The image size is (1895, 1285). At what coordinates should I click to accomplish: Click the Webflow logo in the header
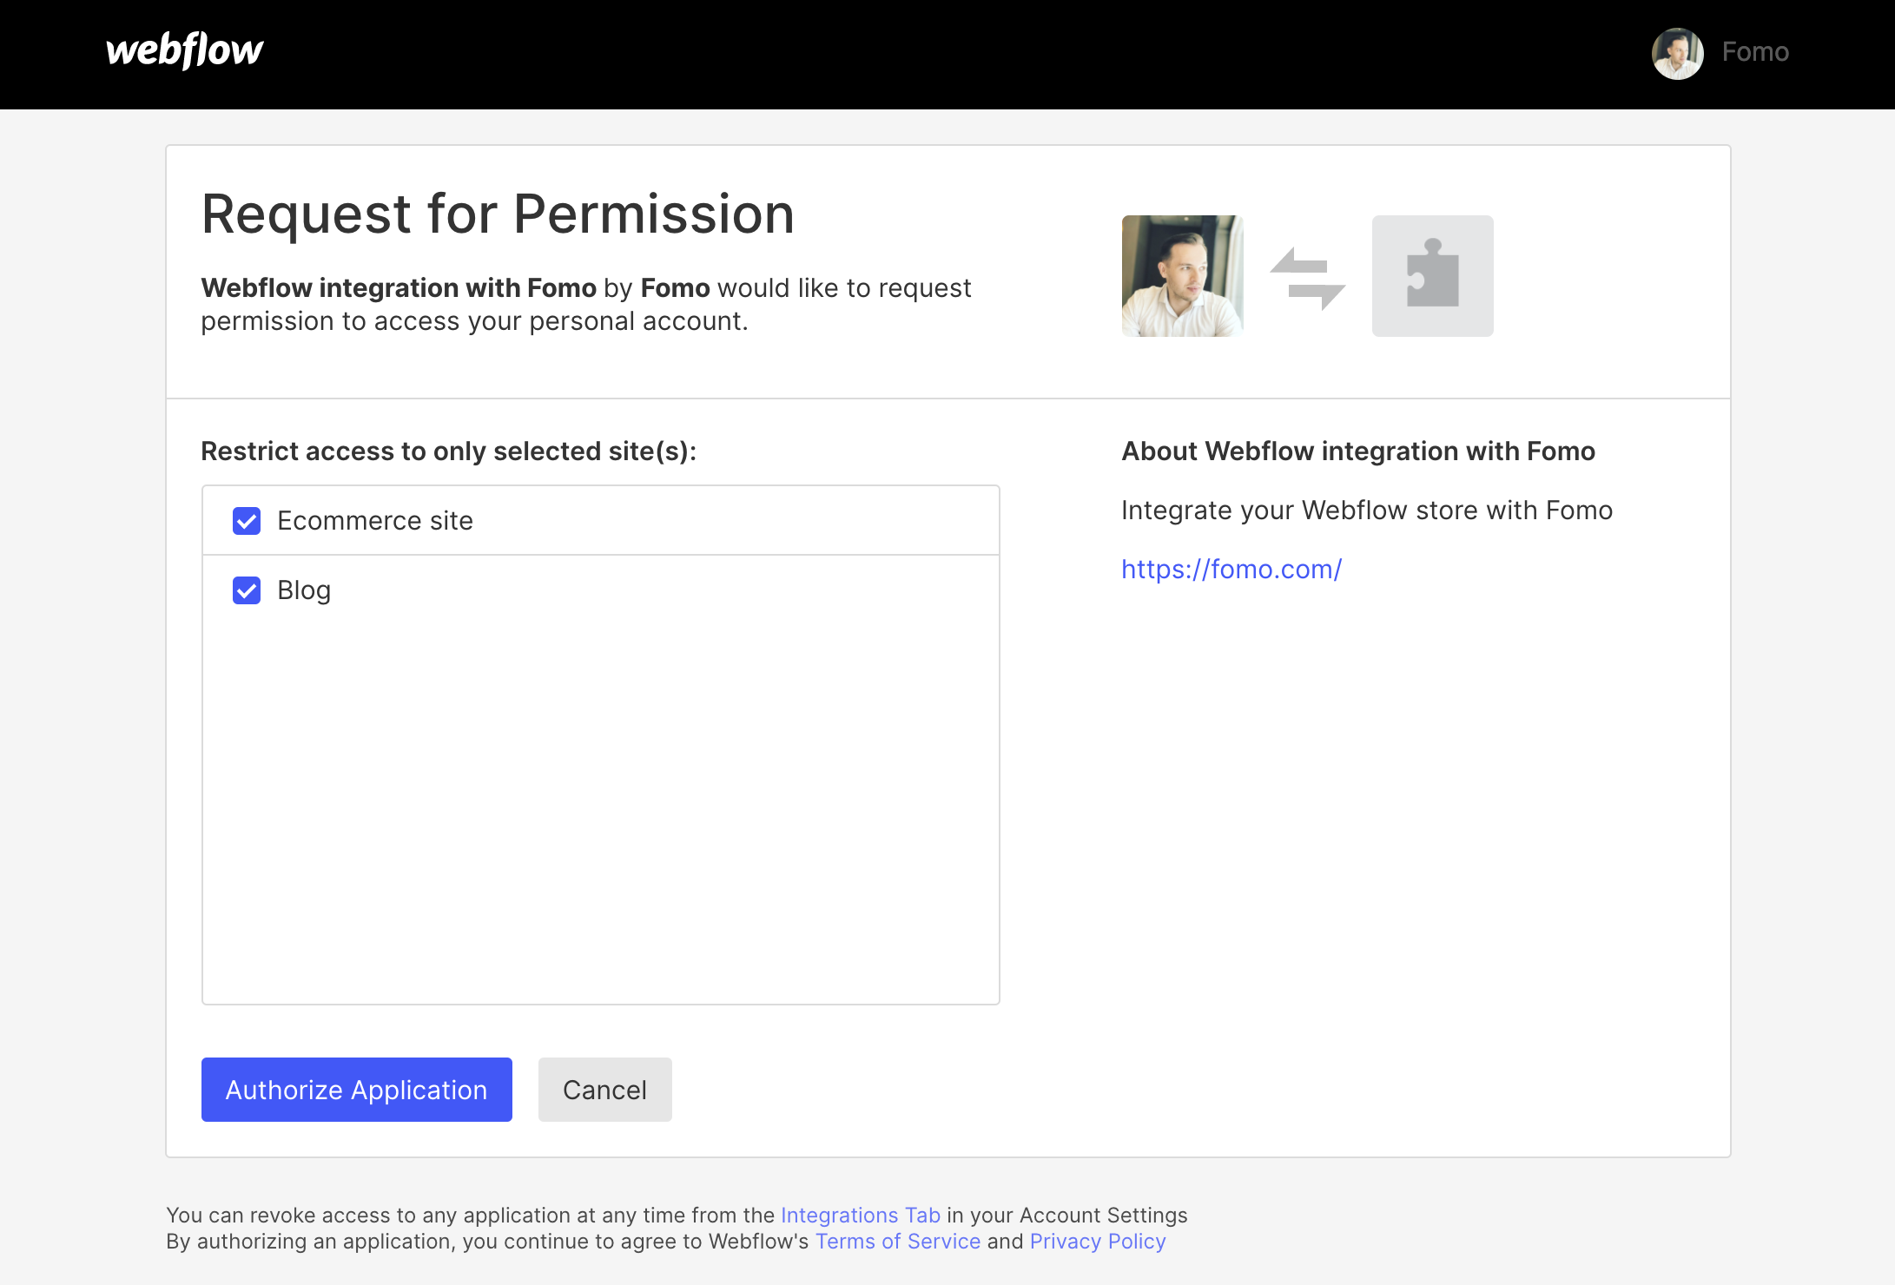(184, 51)
